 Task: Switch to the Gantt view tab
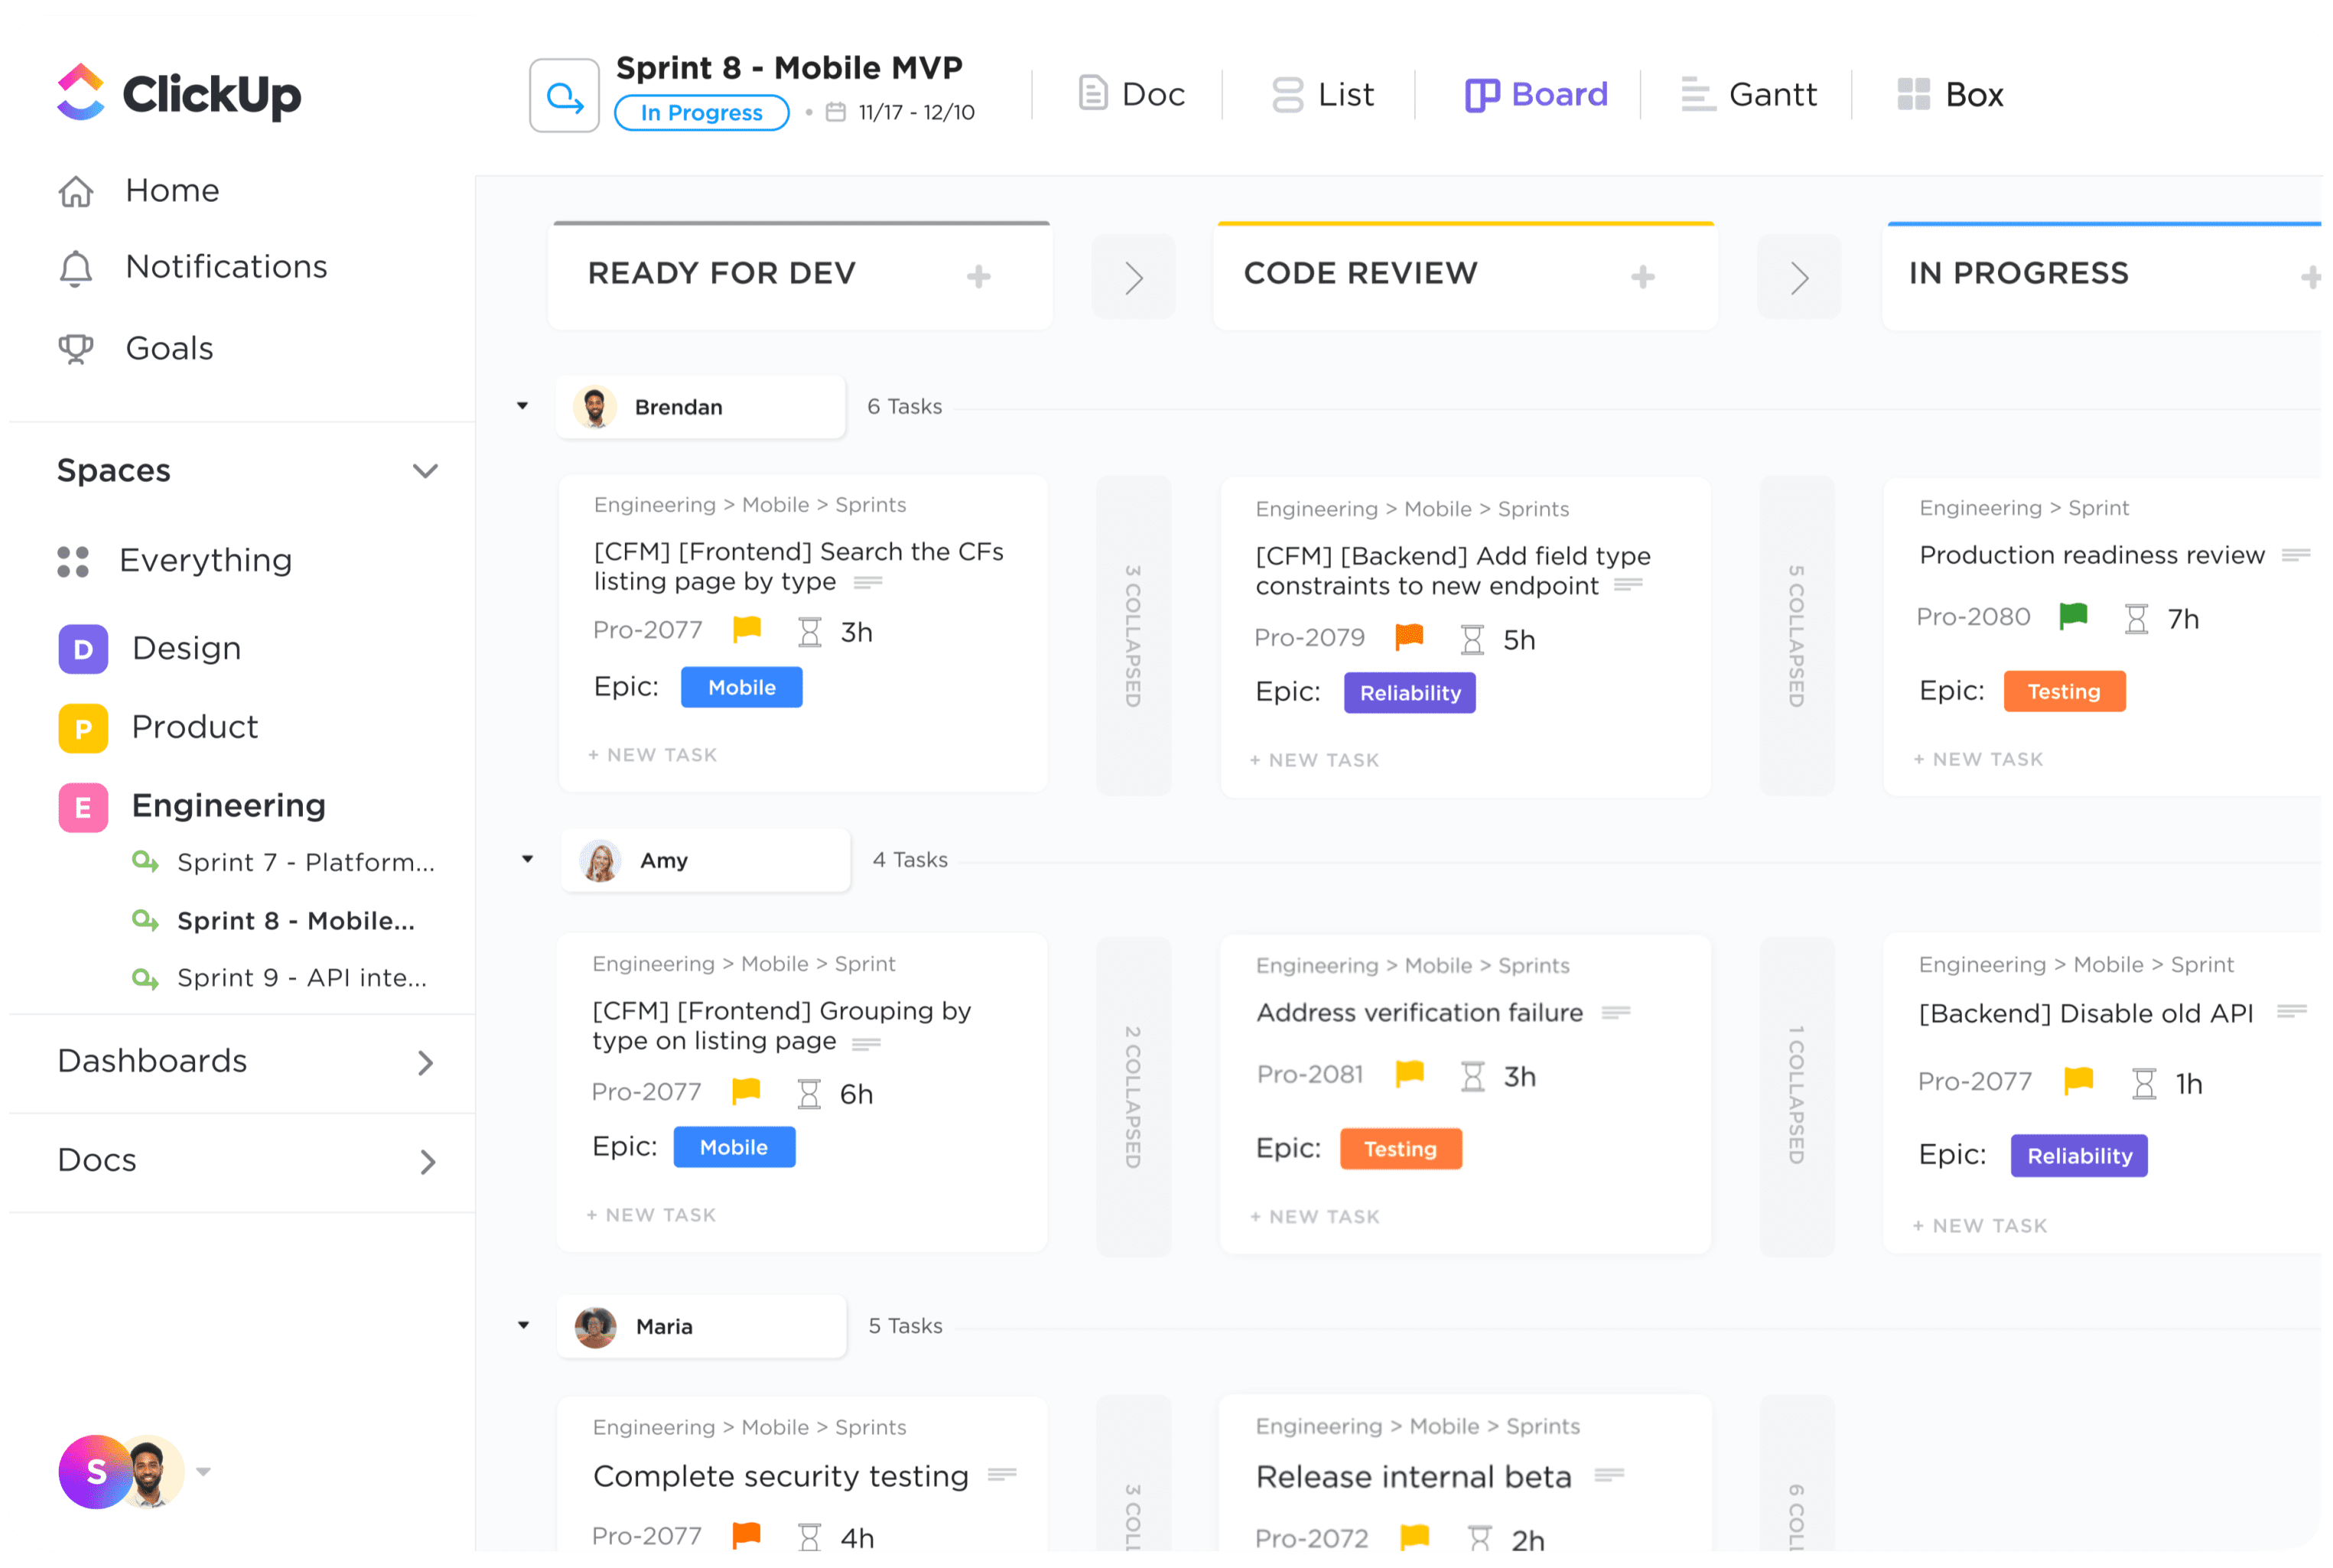click(1748, 95)
